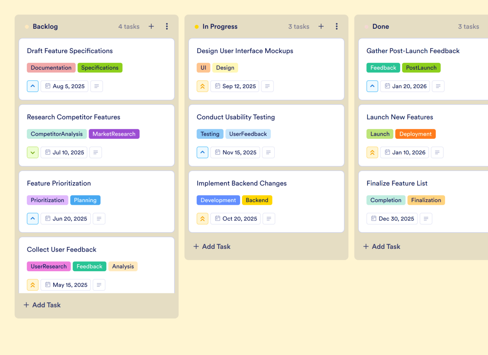Toggle the priority arrow on Feature Prioritization
Screen dimensions: 488x355
pos(33,219)
